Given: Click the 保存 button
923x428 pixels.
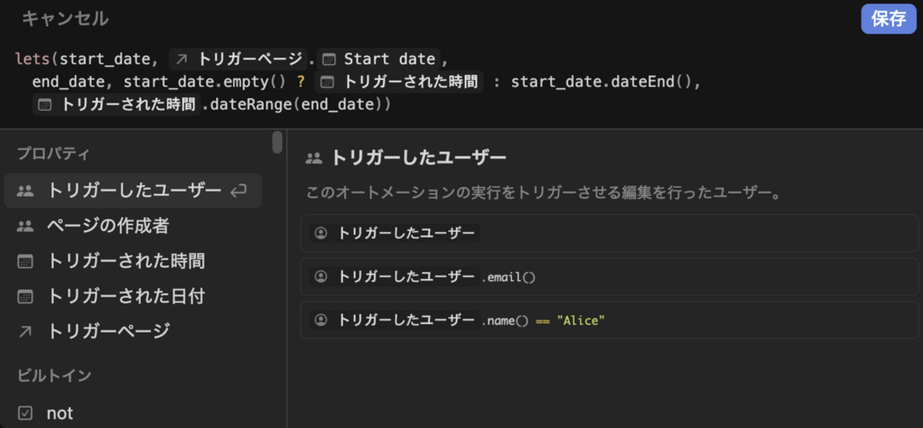Looking at the screenshot, I should click(x=888, y=18).
